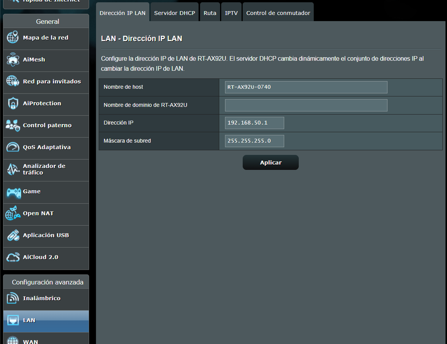The width and height of the screenshot is (447, 344).
Task: Click the Mapa de la red globe icon
Action: tap(13, 38)
